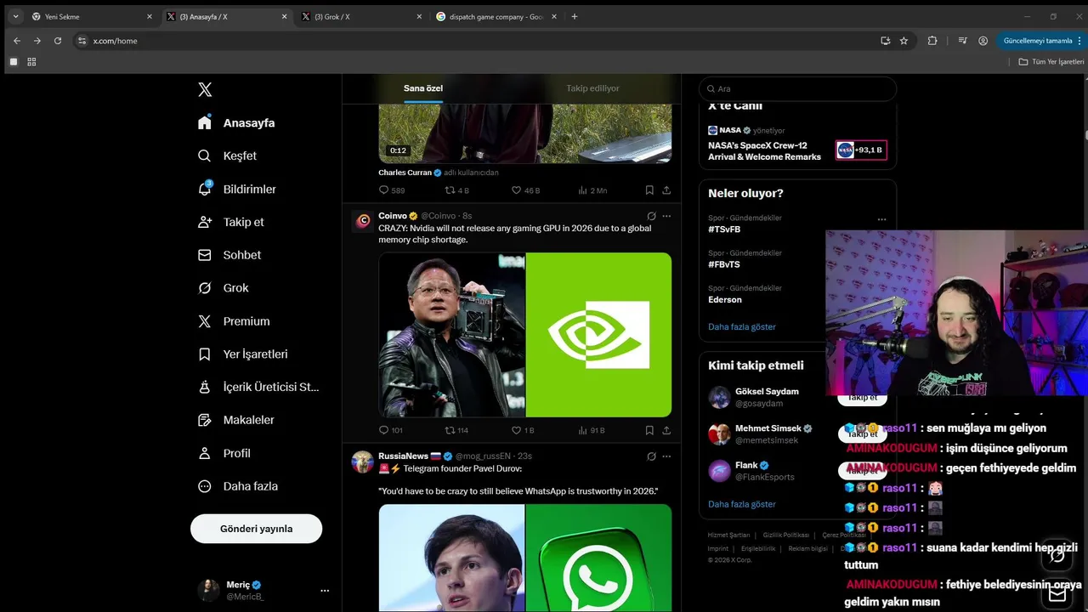The width and height of the screenshot is (1088, 612).
Task: Open the Nvidia logo image
Action: click(x=598, y=335)
